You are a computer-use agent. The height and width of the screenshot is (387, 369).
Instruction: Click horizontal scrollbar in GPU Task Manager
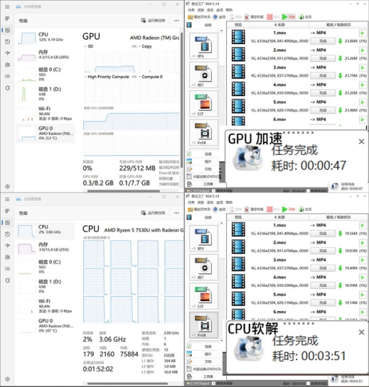click(123, 191)
